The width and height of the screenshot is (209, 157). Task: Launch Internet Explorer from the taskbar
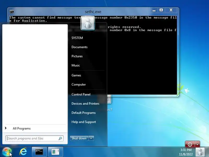pos(23,152)
